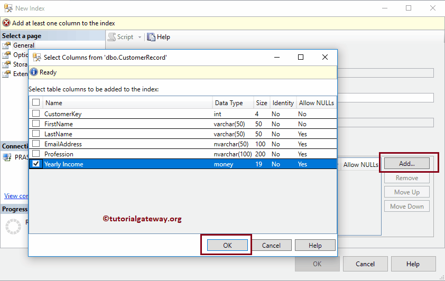Screen dimensions: 445x281
Task: Sort by the Size column header
Action: point(262,103)
